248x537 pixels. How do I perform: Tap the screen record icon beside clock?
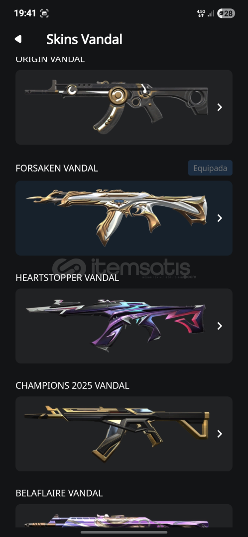click(x=44, y=14)
